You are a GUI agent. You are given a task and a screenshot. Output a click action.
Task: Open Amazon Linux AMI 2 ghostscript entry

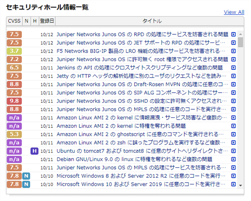pyautogui.click(x=140, y=134)
